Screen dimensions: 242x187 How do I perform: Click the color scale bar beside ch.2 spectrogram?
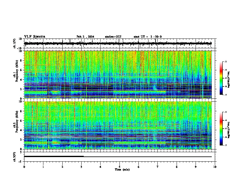tap(221, 129)
